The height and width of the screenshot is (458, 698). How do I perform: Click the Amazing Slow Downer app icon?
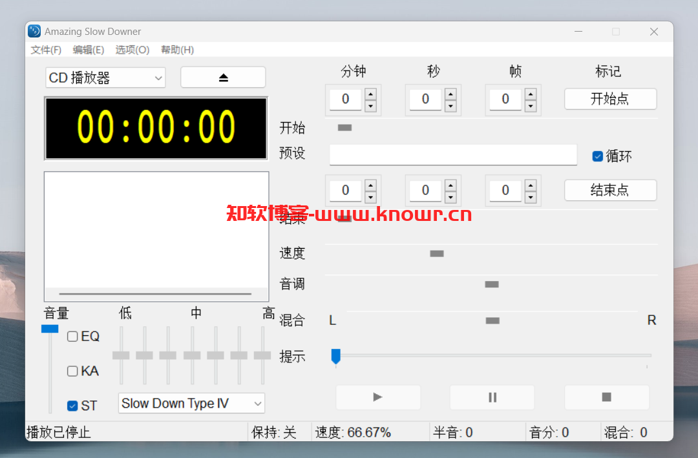34,31
